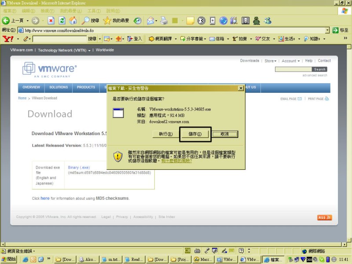
Task: Open the 檔案(F) menu
Action: (10, 11)
